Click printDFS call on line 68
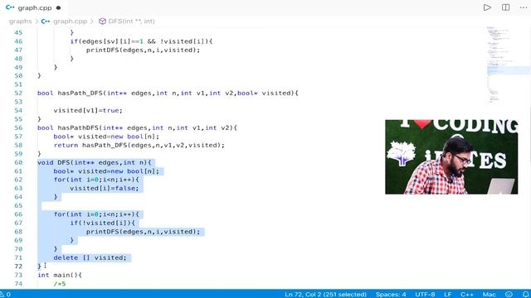Screen dimensions: 531x298 (x=143, y=232)
